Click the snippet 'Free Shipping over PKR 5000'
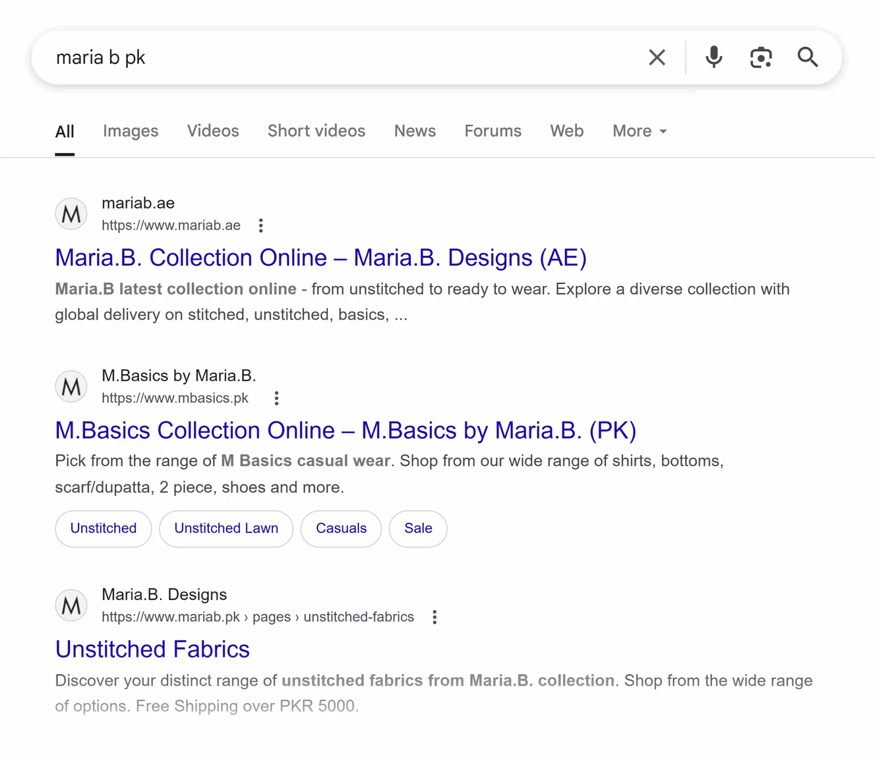The width and height of the screenshot is (875, 757). [x=246, y=706]
